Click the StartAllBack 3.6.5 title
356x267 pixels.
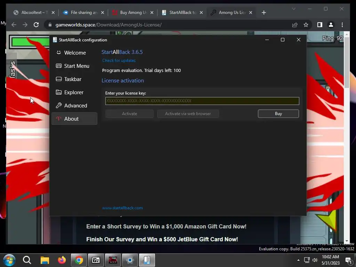122,52
